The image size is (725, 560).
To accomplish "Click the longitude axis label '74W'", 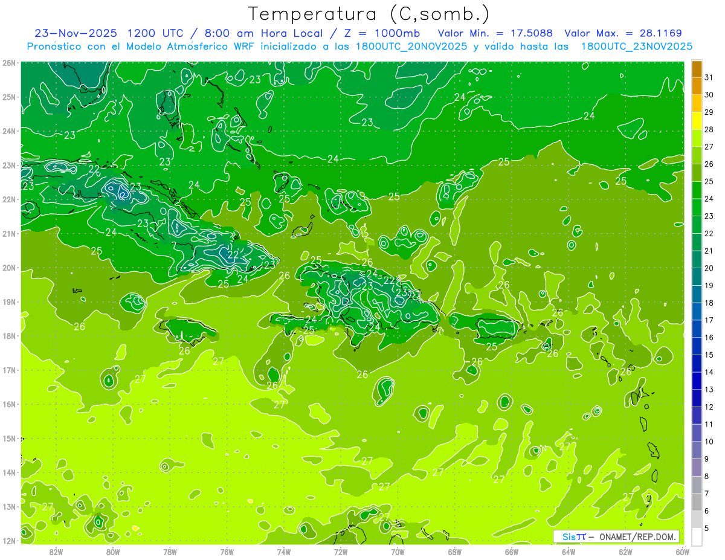I will pyautogui.click(x=284, y=552).
